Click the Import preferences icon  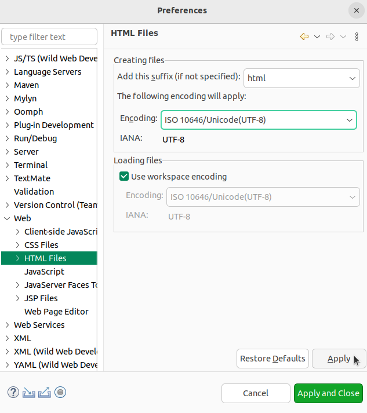29,393
